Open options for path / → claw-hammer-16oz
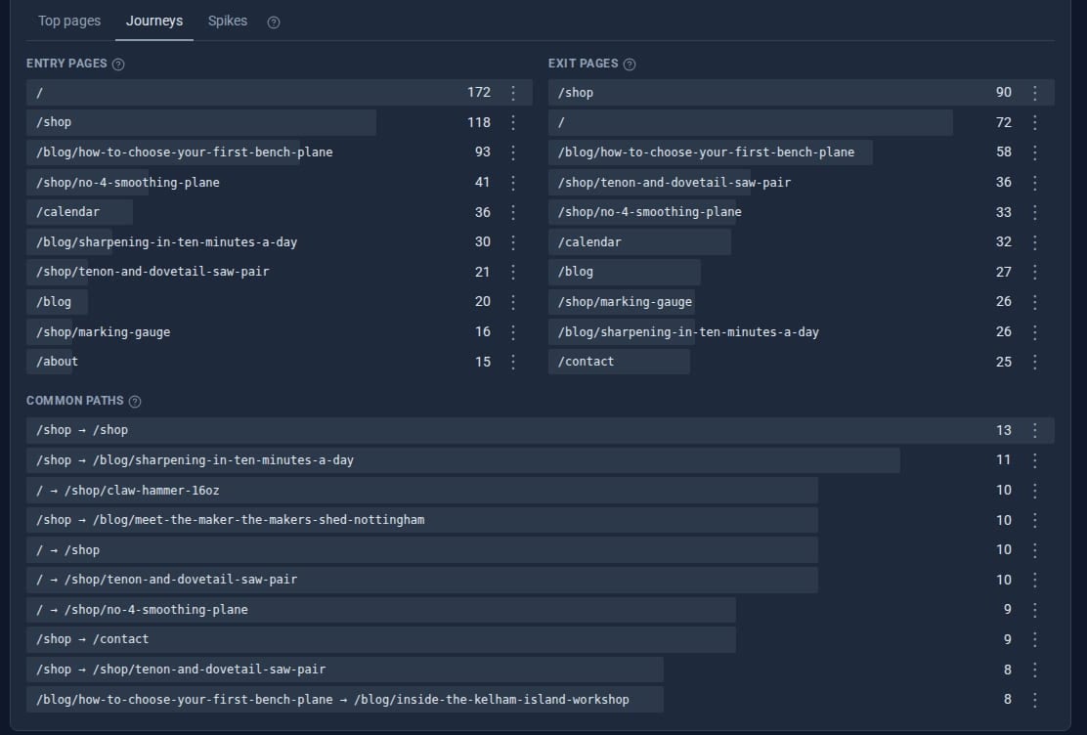The image size is (1087, 735). [x=1035, y=491]
